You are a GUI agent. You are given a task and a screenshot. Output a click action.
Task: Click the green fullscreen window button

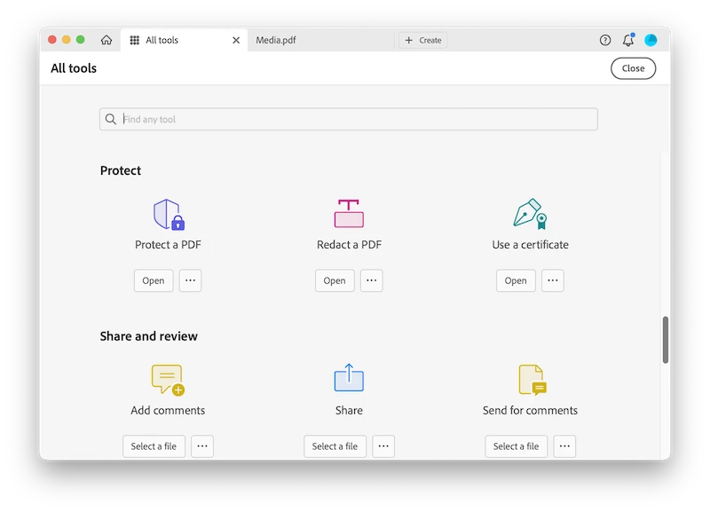click(x=80, y=40)
